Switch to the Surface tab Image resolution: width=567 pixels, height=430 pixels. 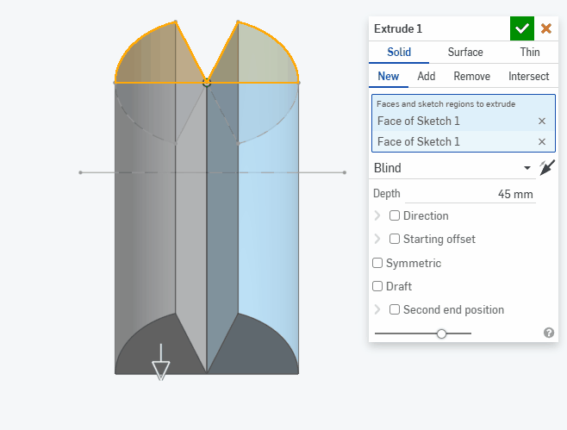click(465, 53)
